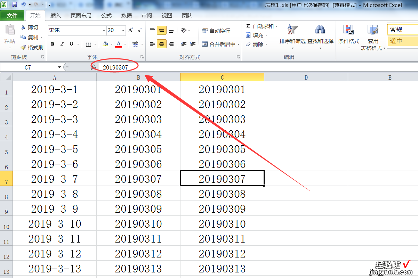The width and height of the screenshot is (418, 278).
Task: Toggle Middle Align for cells
Action: pyautogui.click(x=162, y=30)
